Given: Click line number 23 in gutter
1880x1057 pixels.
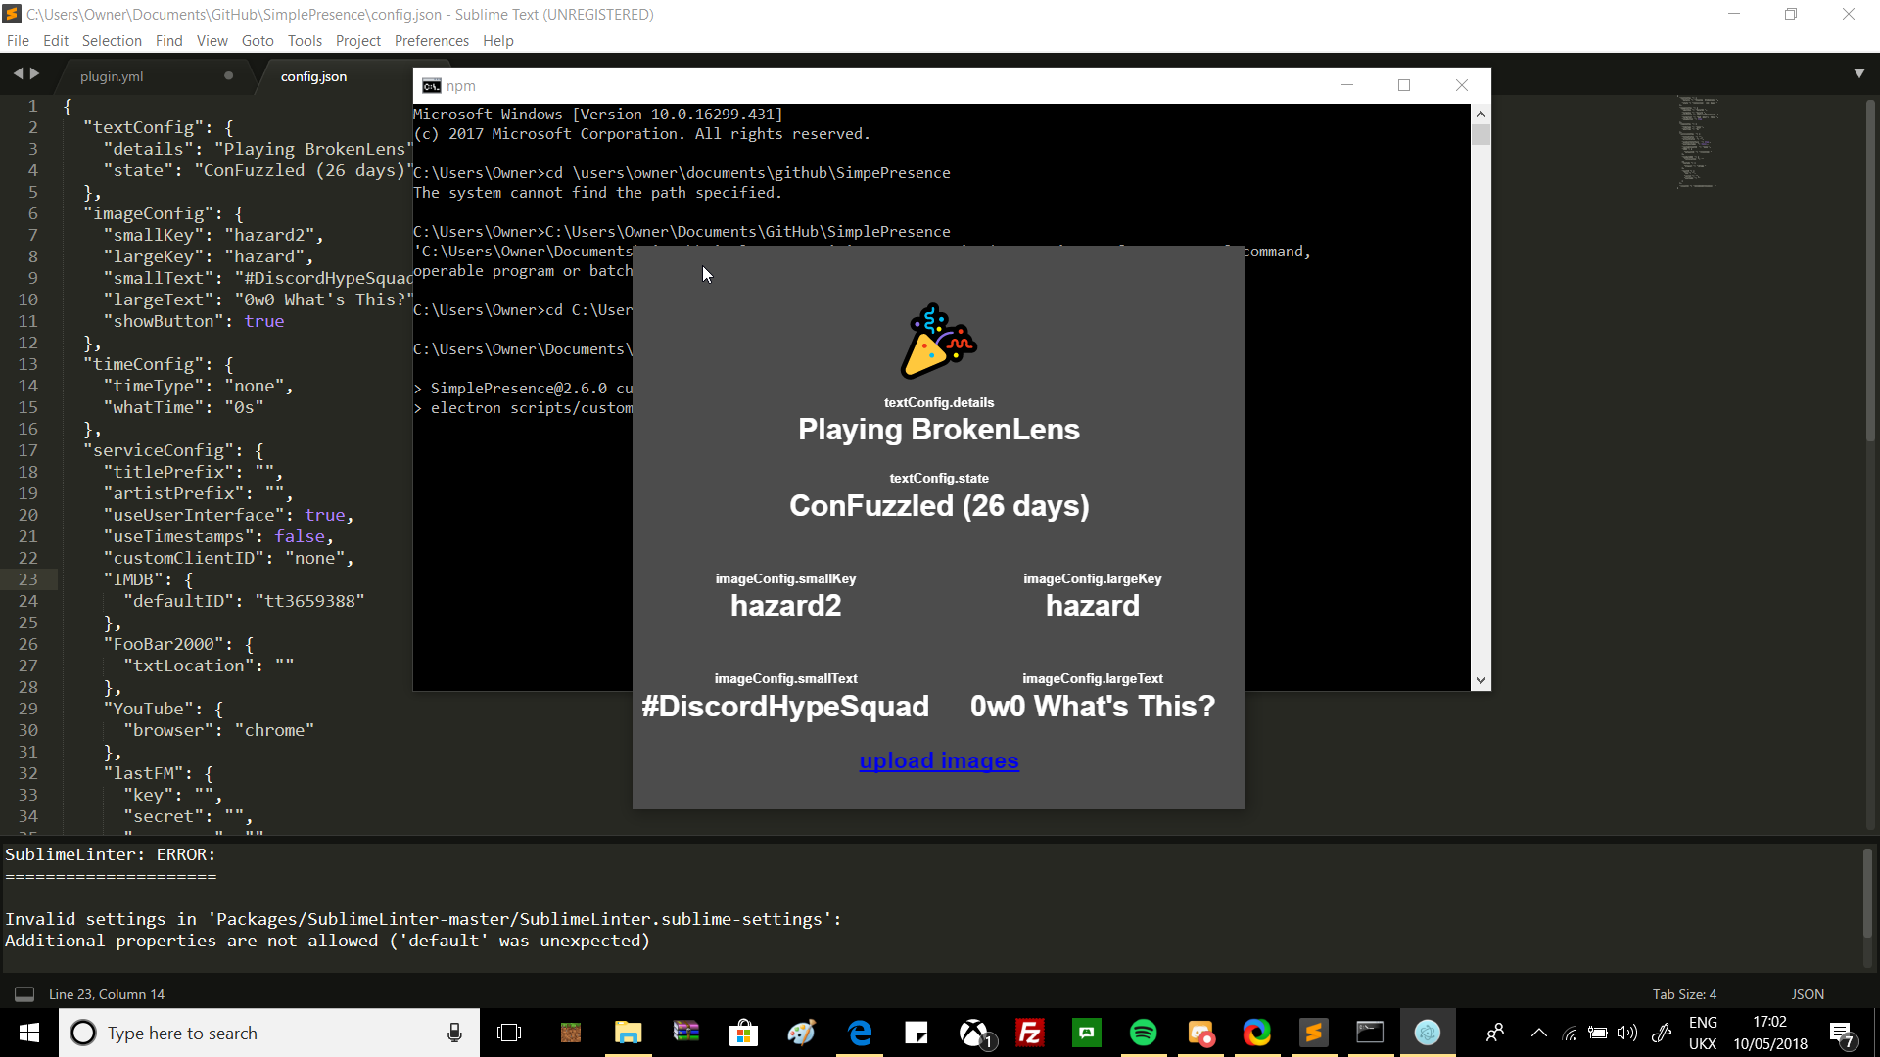Looking at the screenshot, I should [28, 579].
